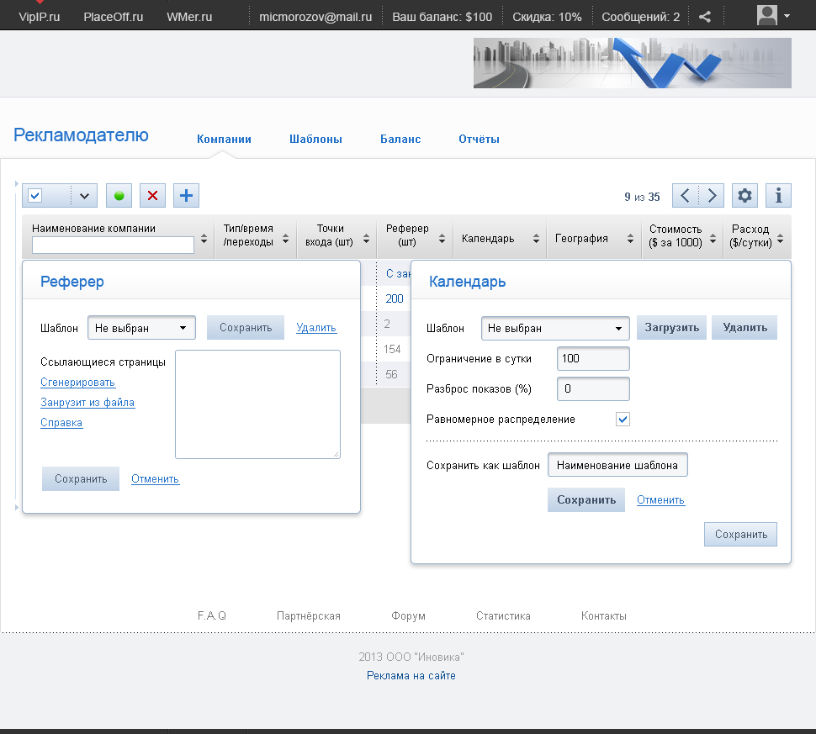This screenshot has height=734, width=816.
Task: Click the header banner image
Action: 633,63
